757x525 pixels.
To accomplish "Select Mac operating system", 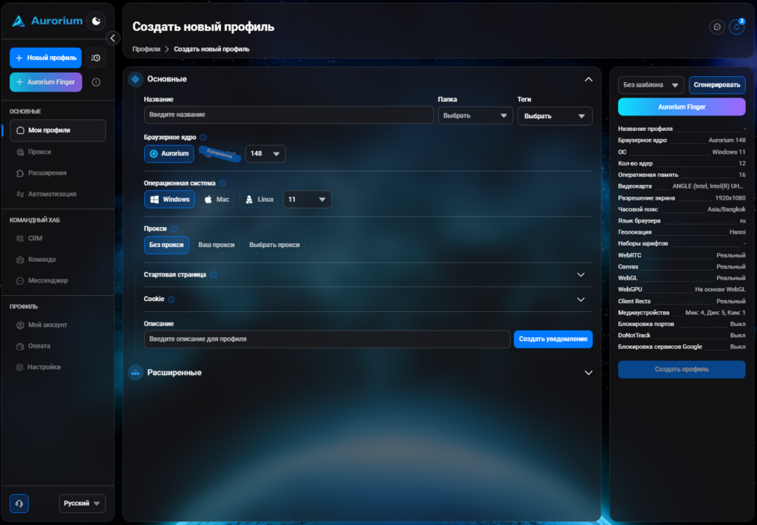I will [x=217, y=200].
